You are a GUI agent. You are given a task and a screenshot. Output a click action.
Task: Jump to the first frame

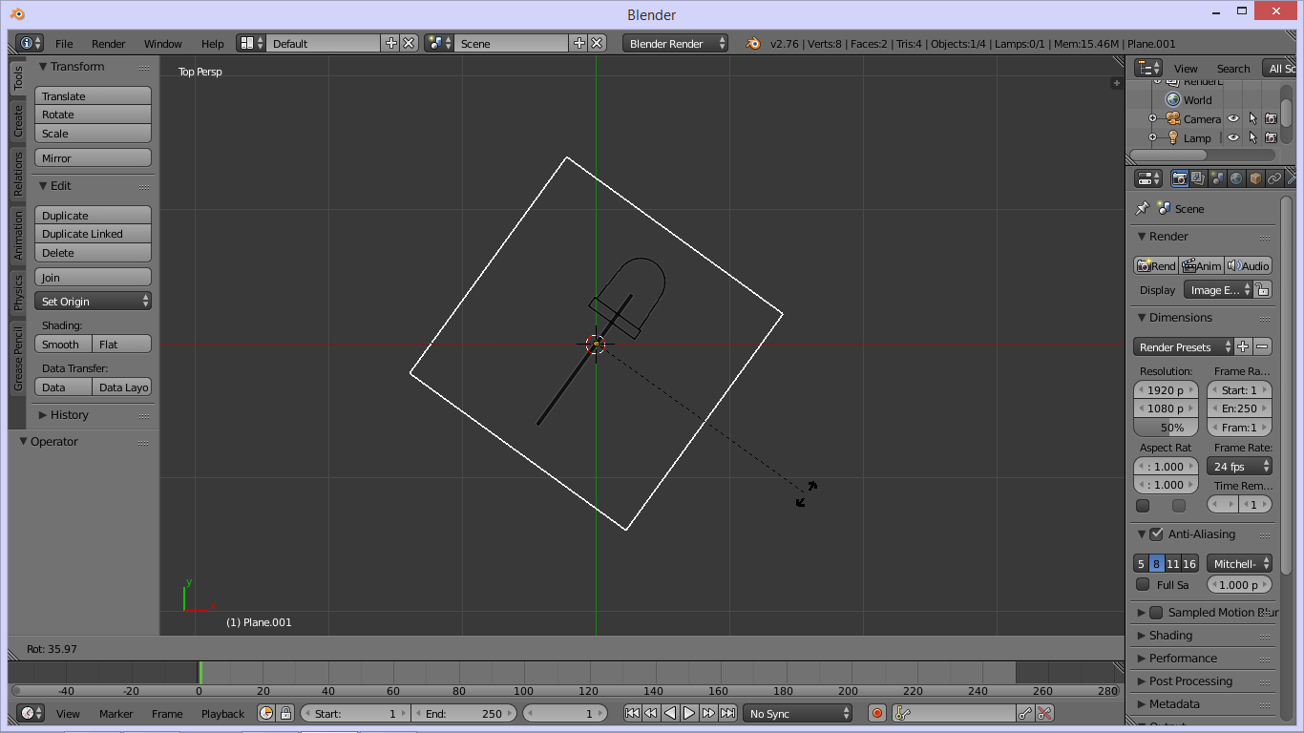(x=632, y=713)
